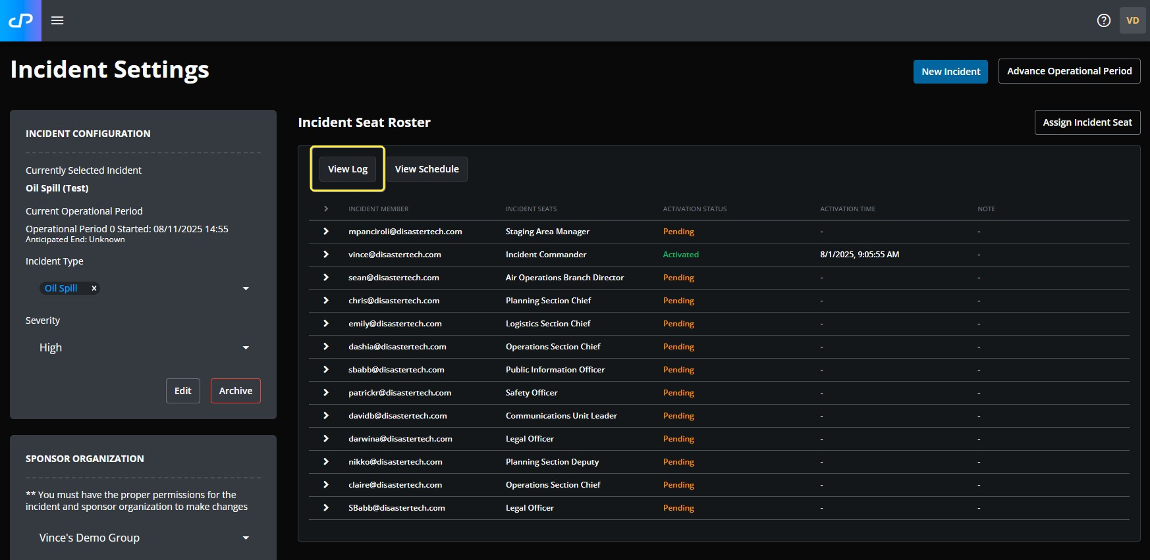
Task: Click the vince@disastertech.com member cell
Action: point(395,255)
